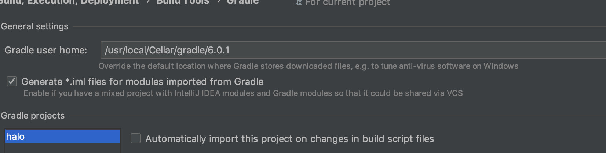The width and height of the screenshot is (606, 153).
Task: Click 'Automatically import this project' label text
Action: 289,139
